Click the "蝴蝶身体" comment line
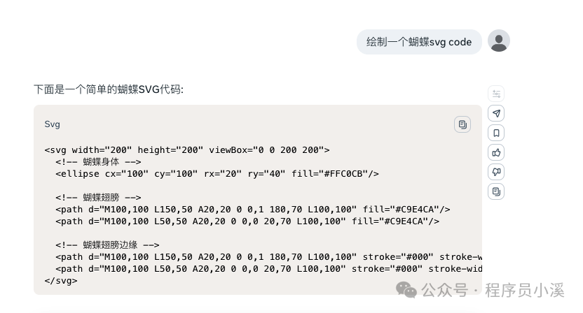The height and width of the screenshot is (313, 583). (102, 161)
